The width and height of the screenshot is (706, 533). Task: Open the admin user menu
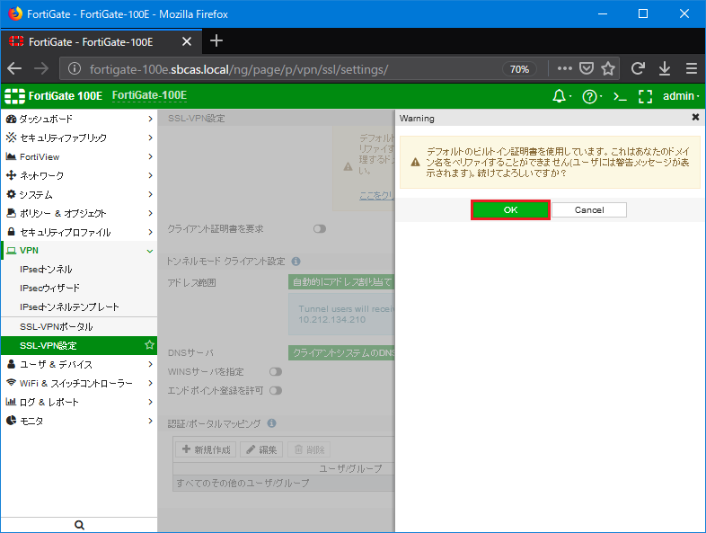point(680,96)
